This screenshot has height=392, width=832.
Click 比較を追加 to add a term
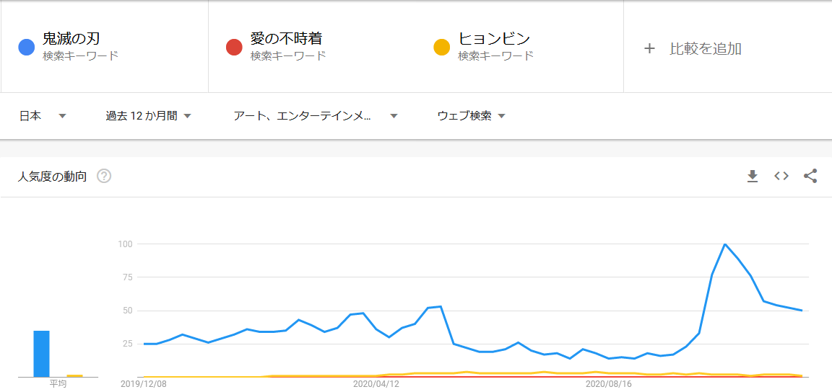point(706,49)
